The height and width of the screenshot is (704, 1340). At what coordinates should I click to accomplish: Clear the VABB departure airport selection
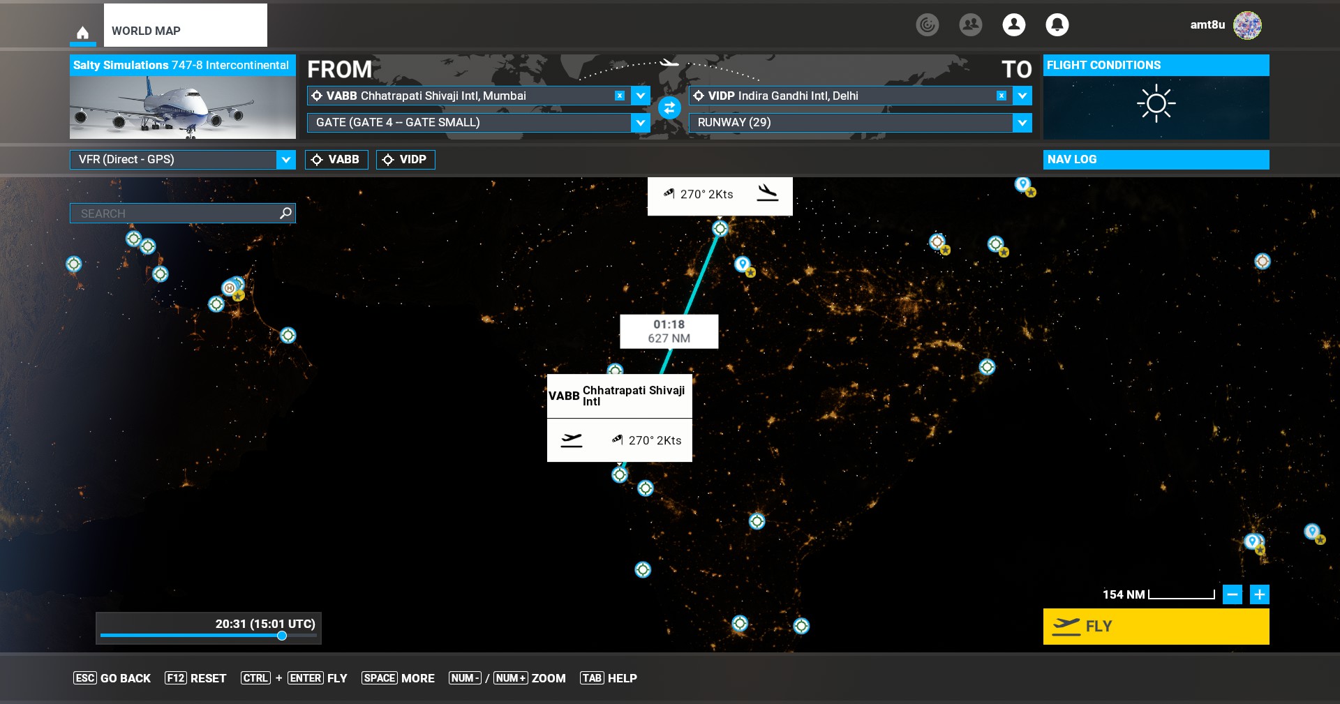[x=619, y=96]
